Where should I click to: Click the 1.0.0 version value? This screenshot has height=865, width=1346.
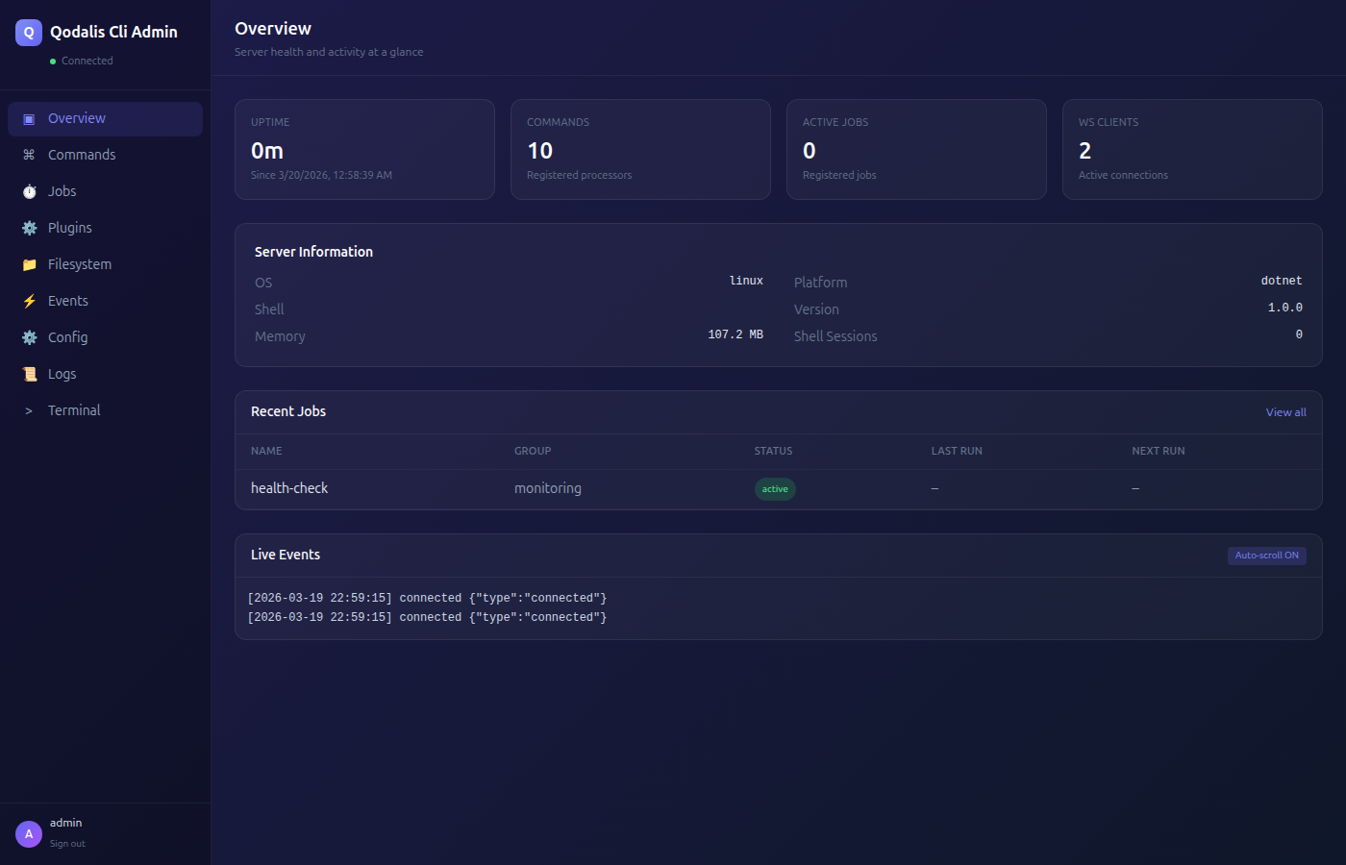tap(1285, 308)
